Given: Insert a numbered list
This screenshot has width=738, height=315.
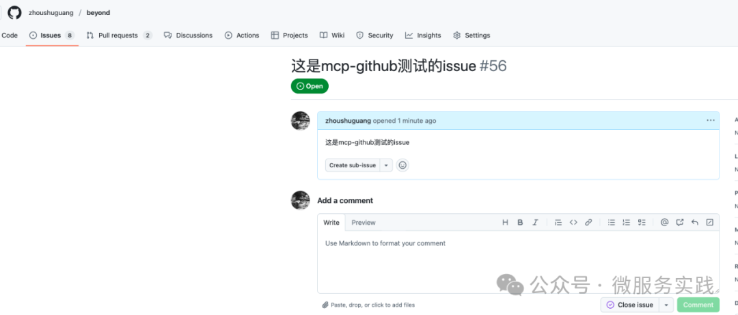Looking at the screenshot, I should [x=627, y=223].
